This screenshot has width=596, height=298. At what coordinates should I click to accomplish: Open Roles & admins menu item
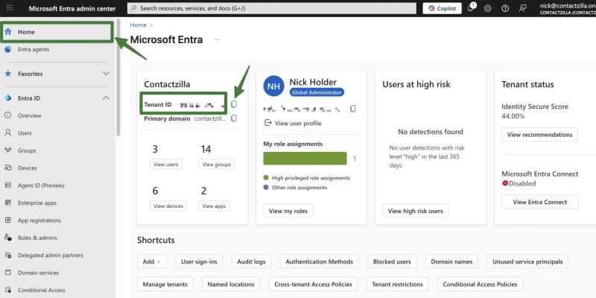point(37,238)
